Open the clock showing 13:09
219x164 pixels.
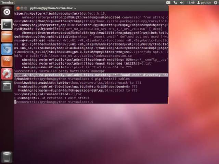click(x=191, y=2)
